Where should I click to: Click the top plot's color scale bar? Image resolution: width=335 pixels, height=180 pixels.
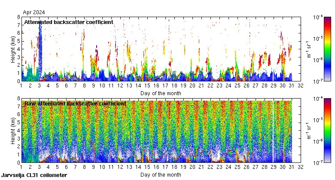click(327, 49)
